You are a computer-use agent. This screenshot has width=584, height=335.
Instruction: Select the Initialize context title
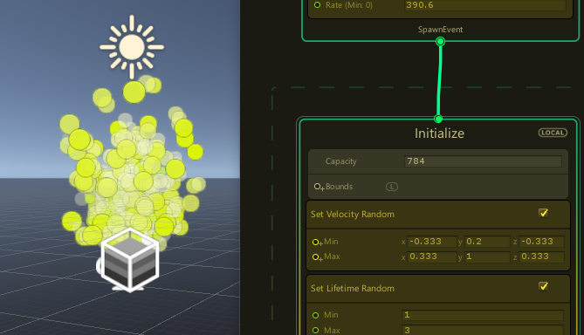[439, 133]
